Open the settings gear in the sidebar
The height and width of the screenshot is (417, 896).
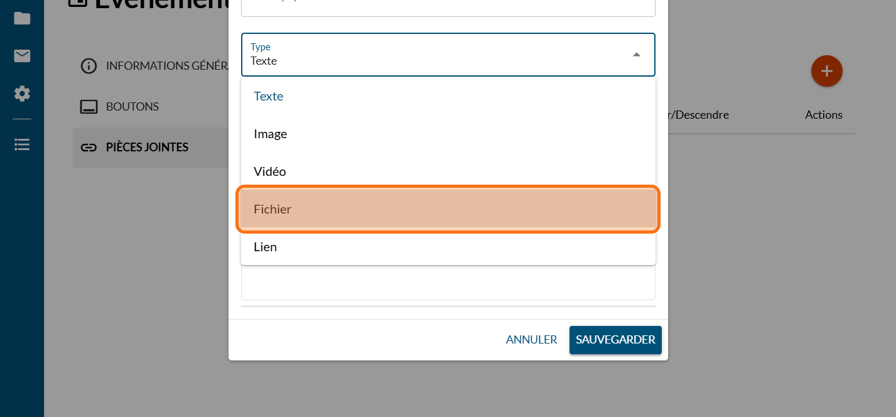[x=22, y=94]
